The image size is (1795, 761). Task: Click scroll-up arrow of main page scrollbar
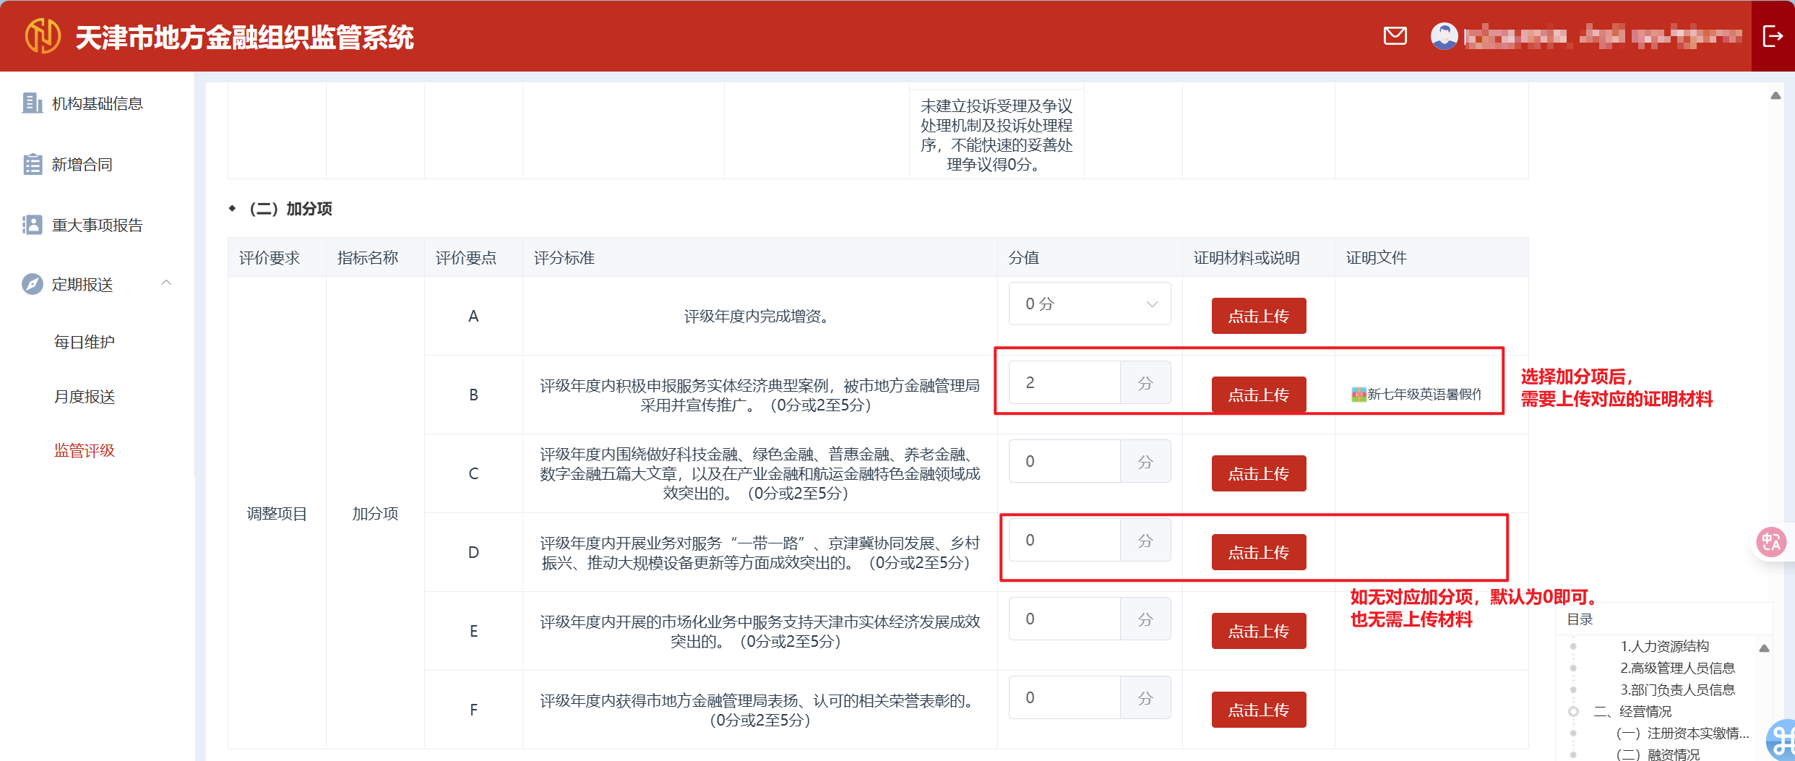[x=1775, y=95]
